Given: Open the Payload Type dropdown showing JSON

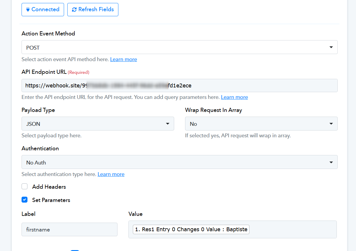Looking at the screenshot, I should click(x=97, y=124).
